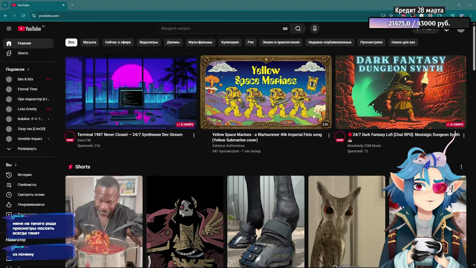476x268 pixels.
Task: Select the Видеоигры filter chip
Action: [149, 42]
